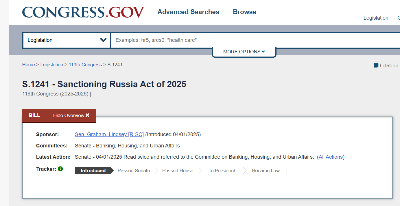Click the Latest Action label

click(53, 157)
